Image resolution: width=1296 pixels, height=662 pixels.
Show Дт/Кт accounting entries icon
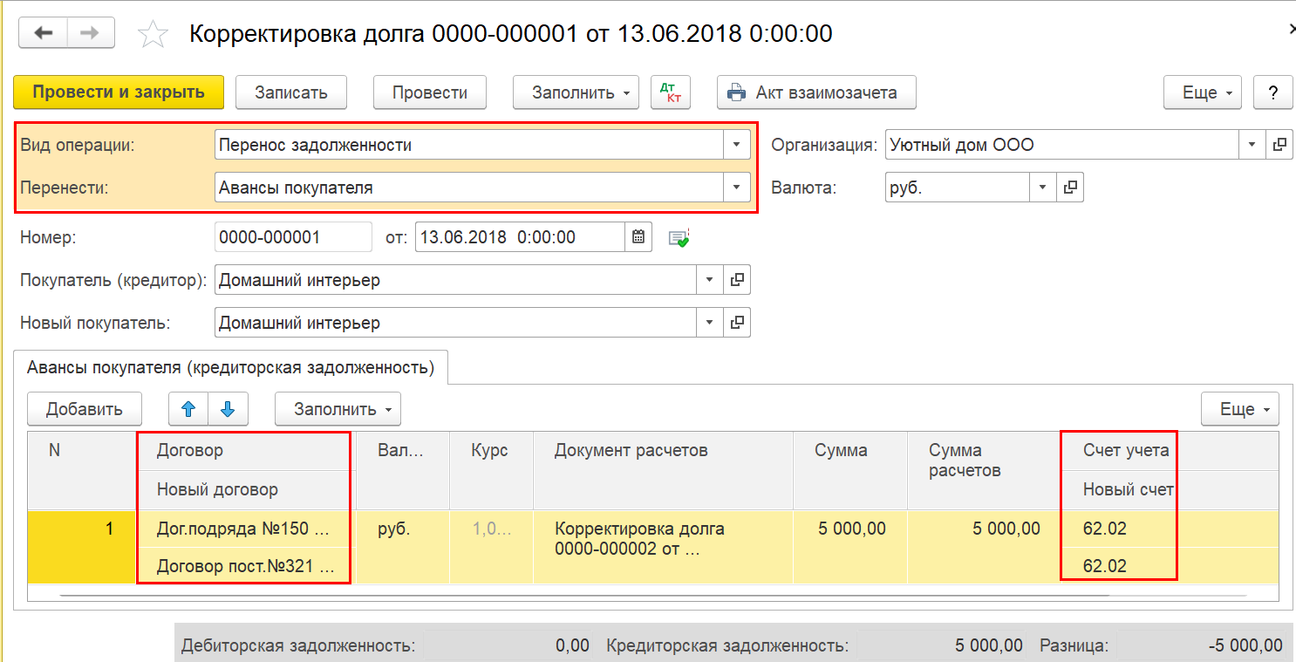671,92
